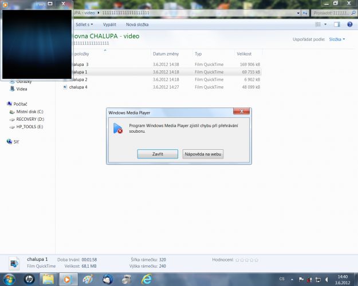Viewport: 358px width, 286px height.
Task: Open address bar history dropdown arrow
Action: pyautogui.click(x=298, y=13)
